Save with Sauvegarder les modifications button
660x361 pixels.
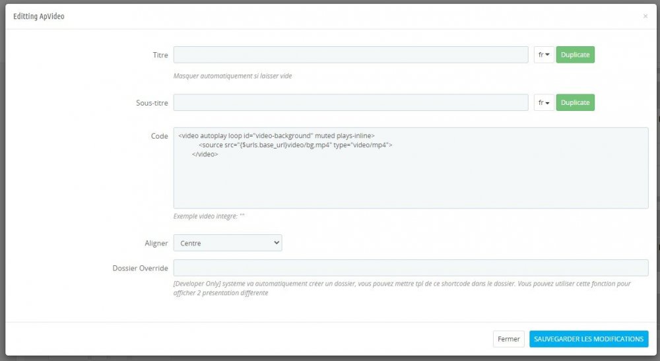(589, 339)
